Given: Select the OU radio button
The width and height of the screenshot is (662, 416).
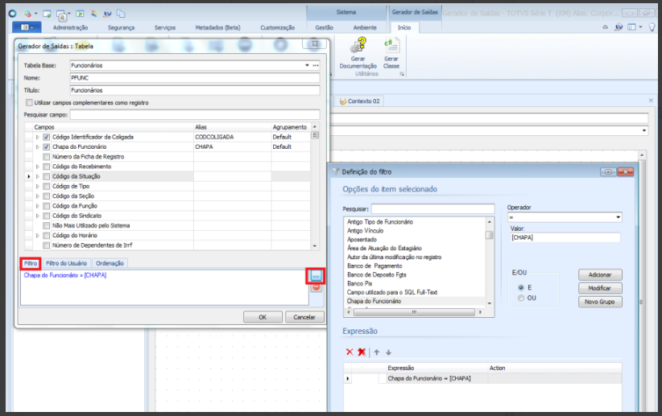Looking at the screenshot, I should 521,298.
